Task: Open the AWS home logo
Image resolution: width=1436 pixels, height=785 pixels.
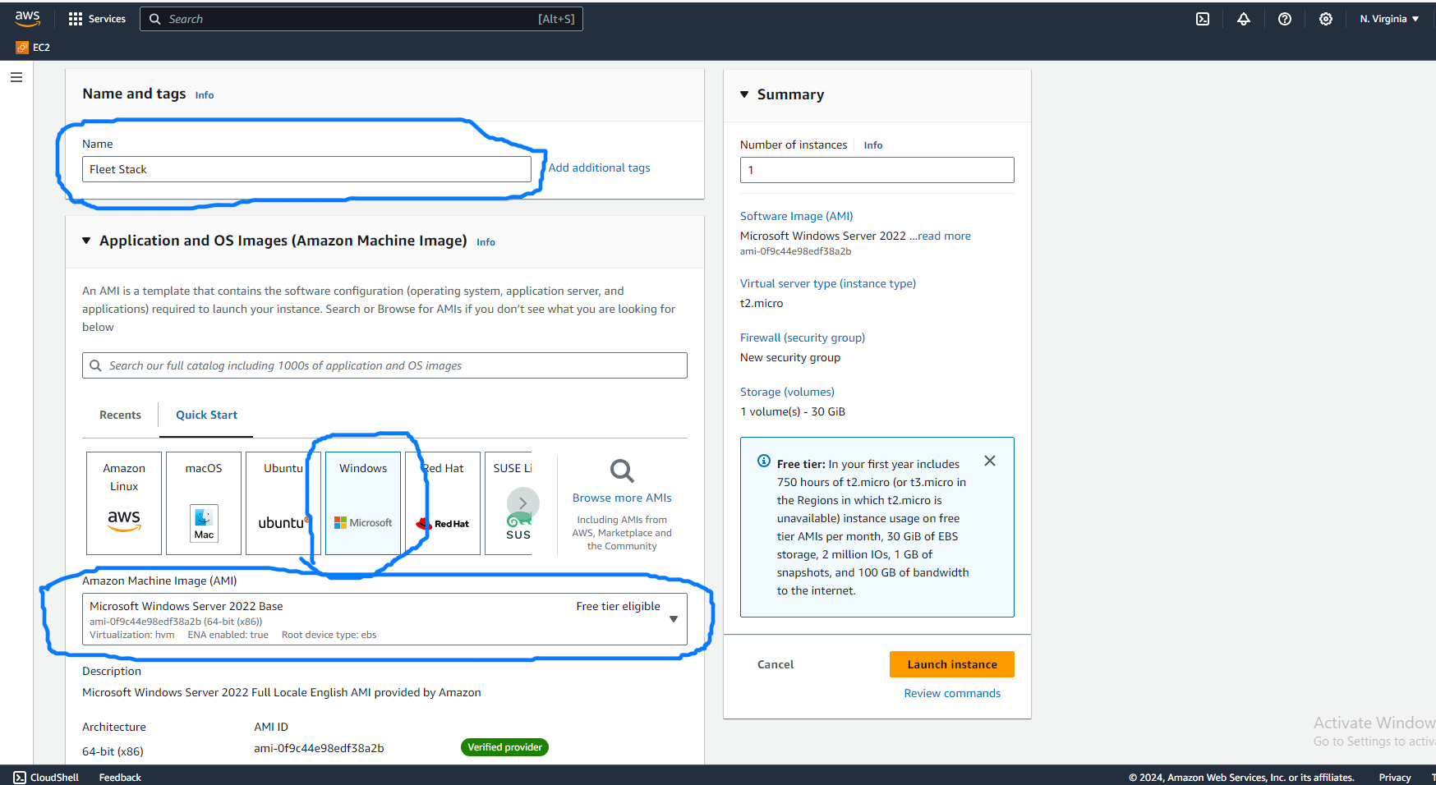Action: (x=27, y=18)
